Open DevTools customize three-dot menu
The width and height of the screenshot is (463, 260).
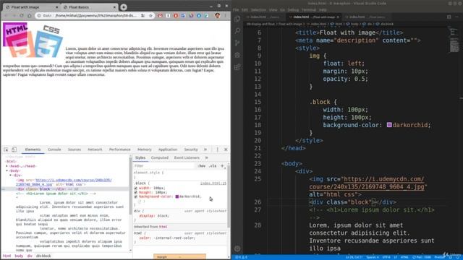tap(217, 149)
